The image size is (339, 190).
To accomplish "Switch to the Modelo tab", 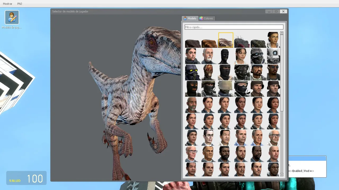I will pos(190,18).
